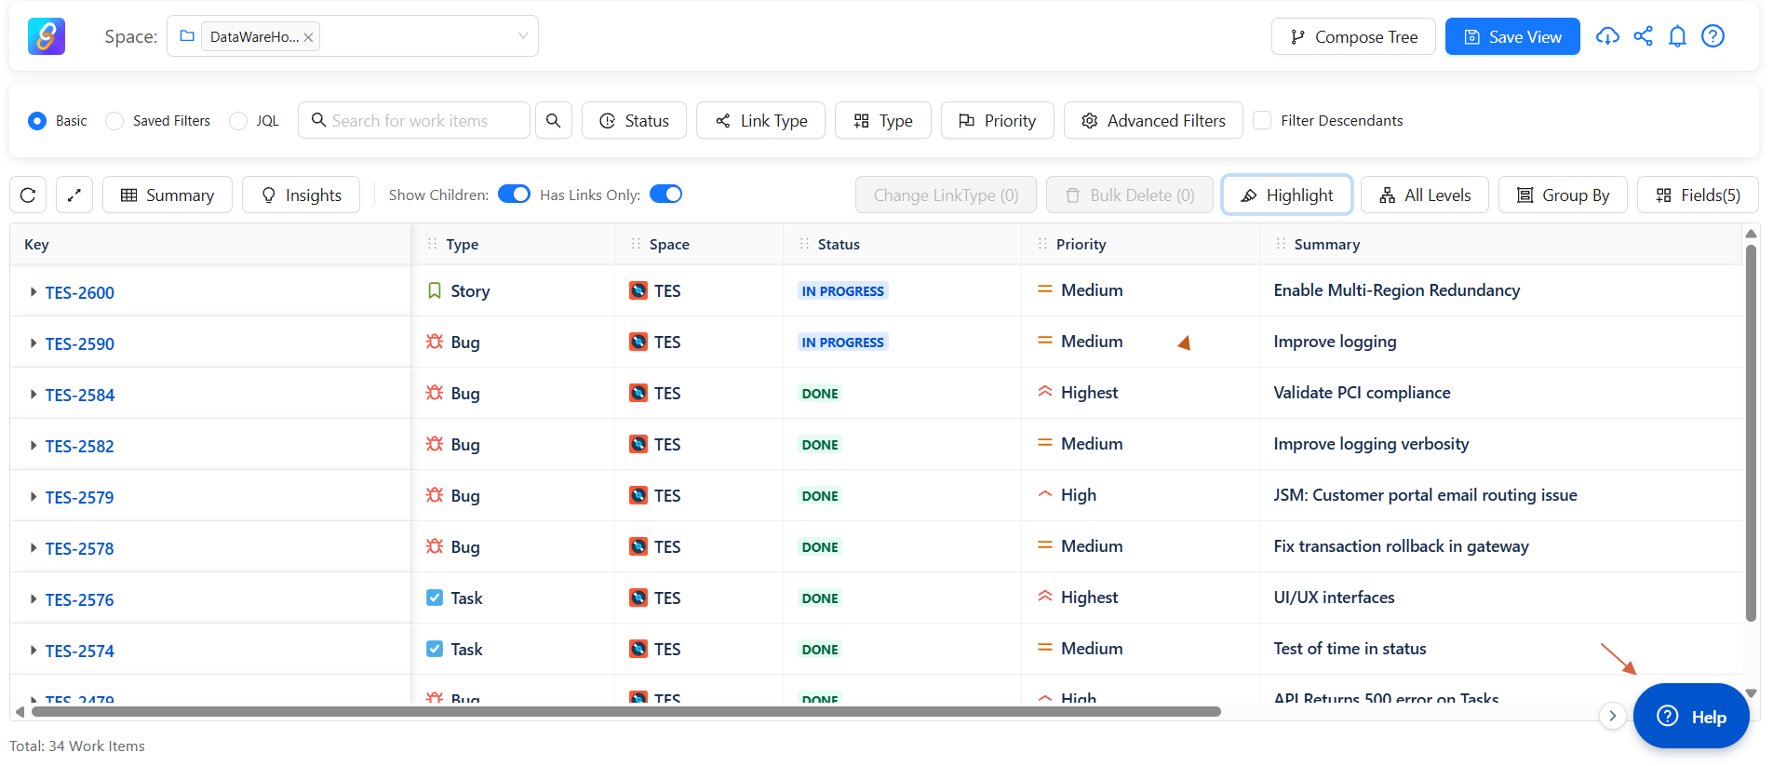
Task: Open the Group By menu
Action: tap(1563, 195)
